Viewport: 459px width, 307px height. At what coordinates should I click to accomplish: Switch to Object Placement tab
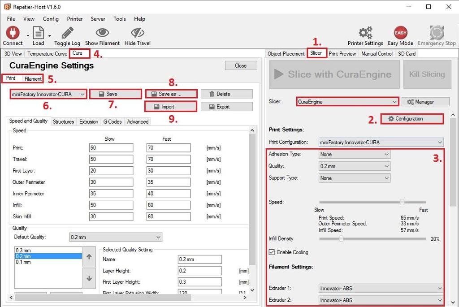(286, 53)
